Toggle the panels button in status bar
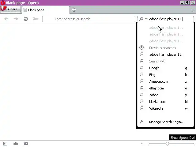 [5, 144]
